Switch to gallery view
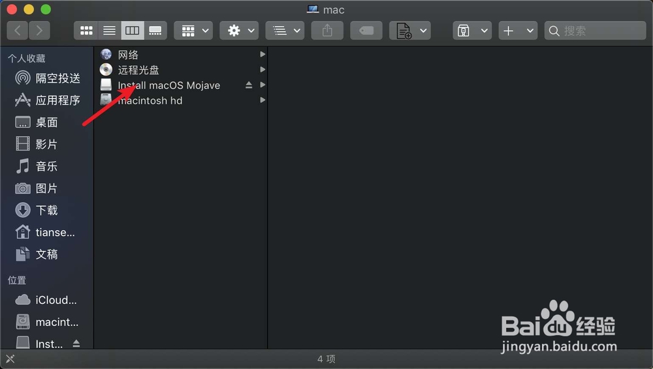653x369 pixels. tap(155, 31)
